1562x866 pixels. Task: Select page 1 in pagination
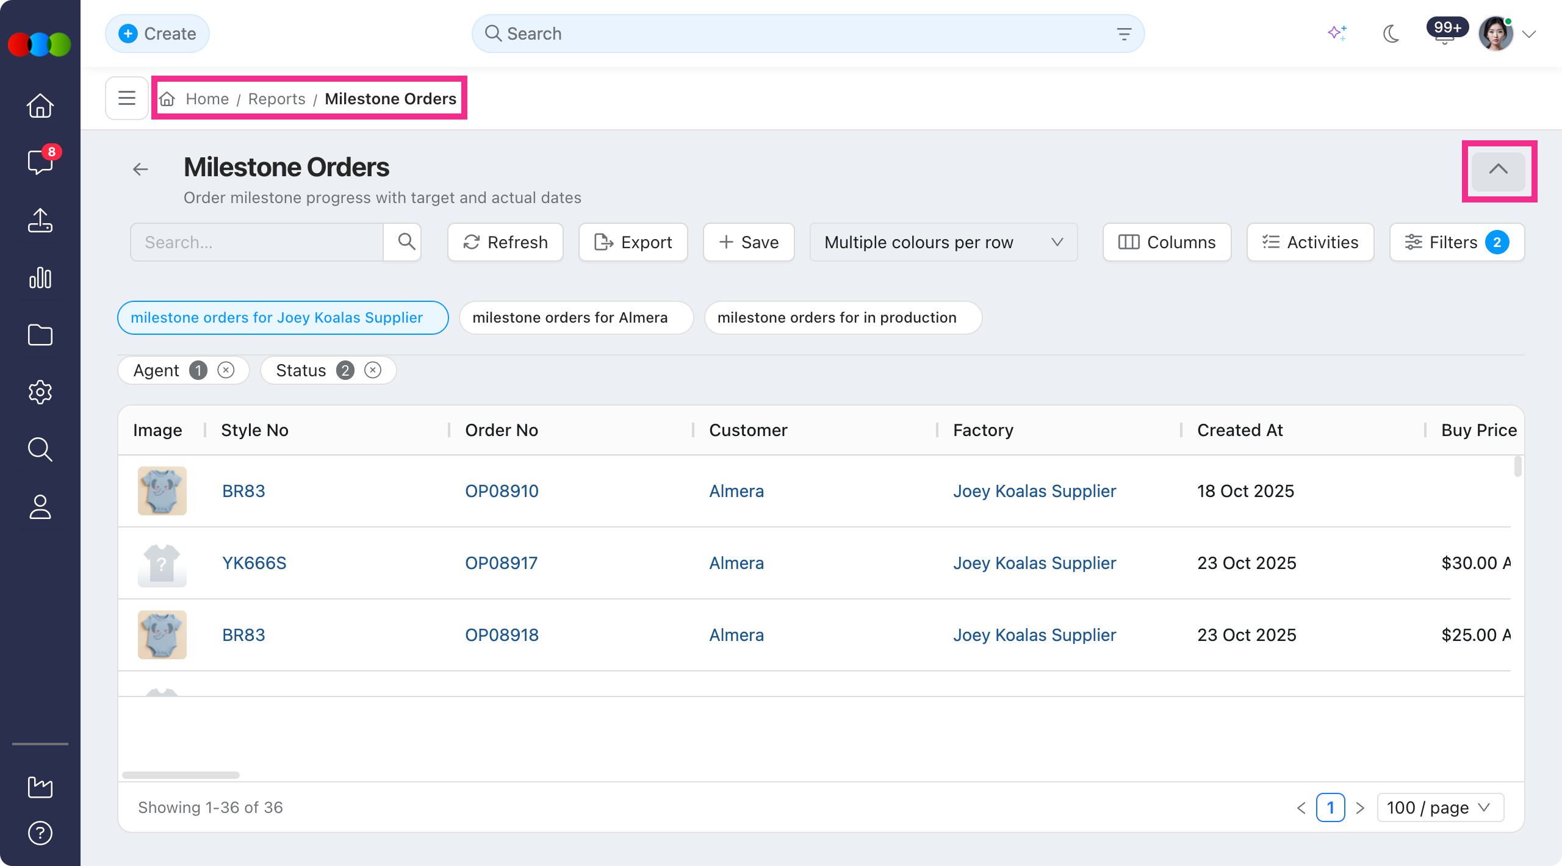point(1331,807)
